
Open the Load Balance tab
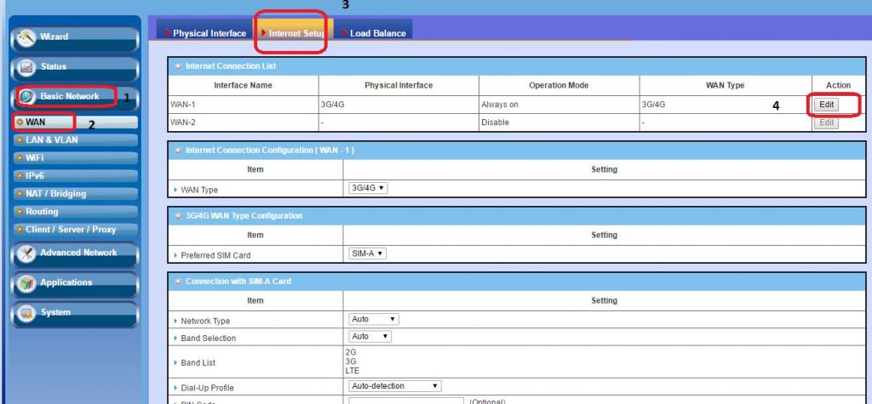pos(376,33)
